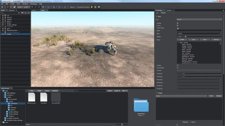Select the Rotate manipulator tool
Screen dimensions: 225x126
tap(11, 7)
